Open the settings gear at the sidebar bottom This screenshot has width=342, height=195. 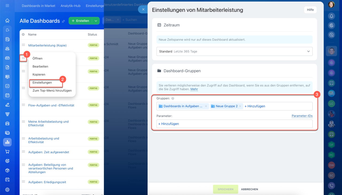click(7, 190)
